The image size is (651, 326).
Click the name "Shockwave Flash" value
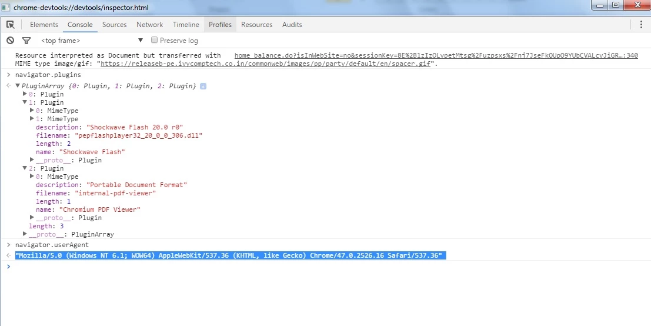coord(92,152)
